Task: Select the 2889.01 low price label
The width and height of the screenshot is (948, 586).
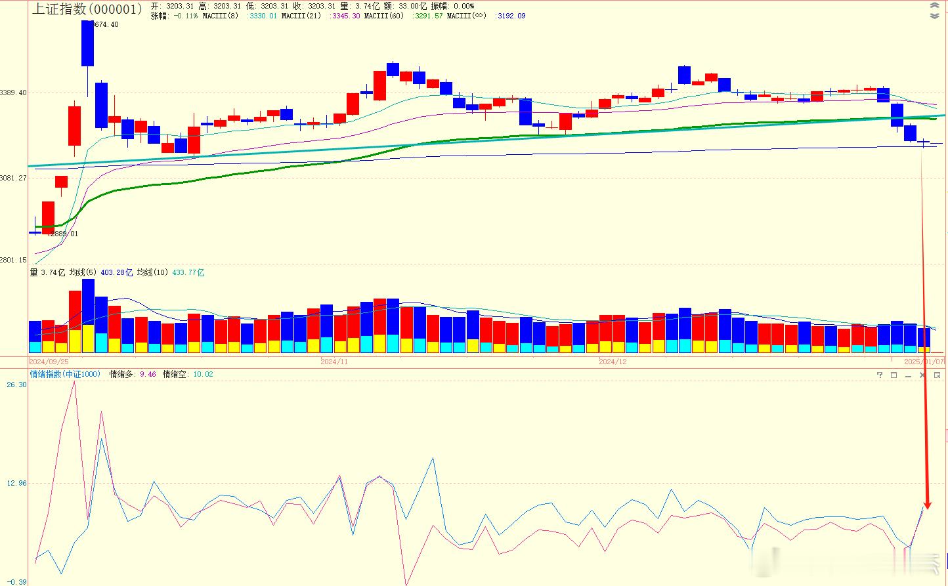Action: pyautogui.click(x=64, y=234)
